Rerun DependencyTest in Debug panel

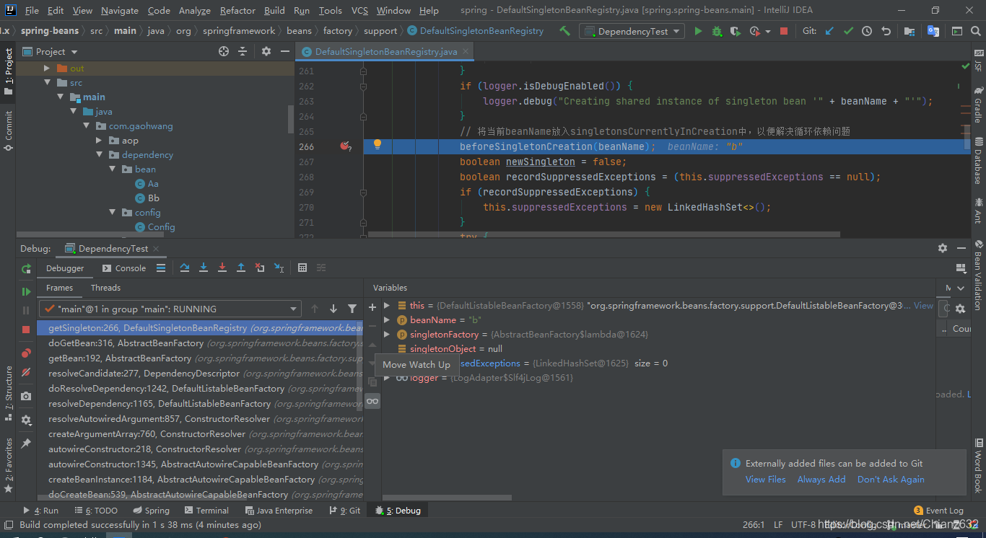pos(26,268)
